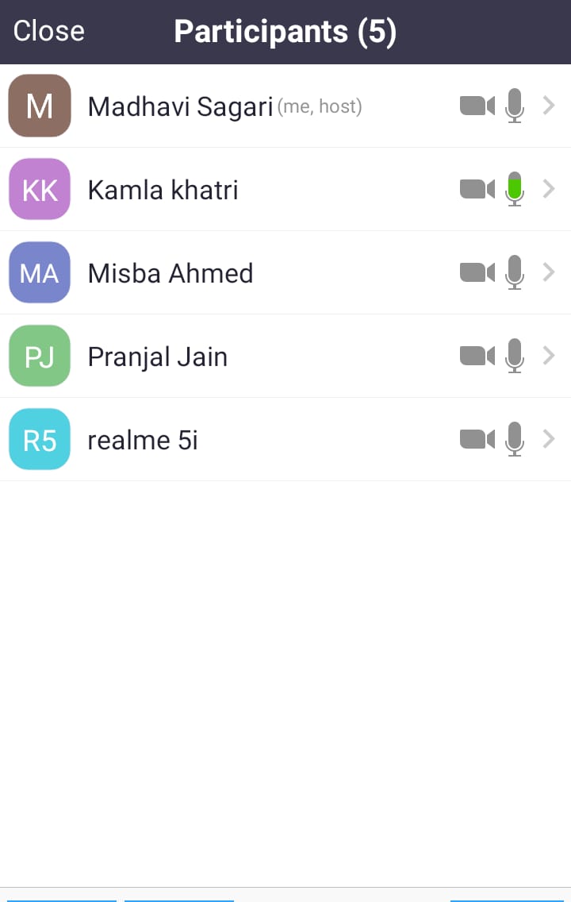This screenshot has width=571, height=902.
Task: Toggle Pranjal Jain's microphone
Action: pyautogui.click(x=515, y=356)
